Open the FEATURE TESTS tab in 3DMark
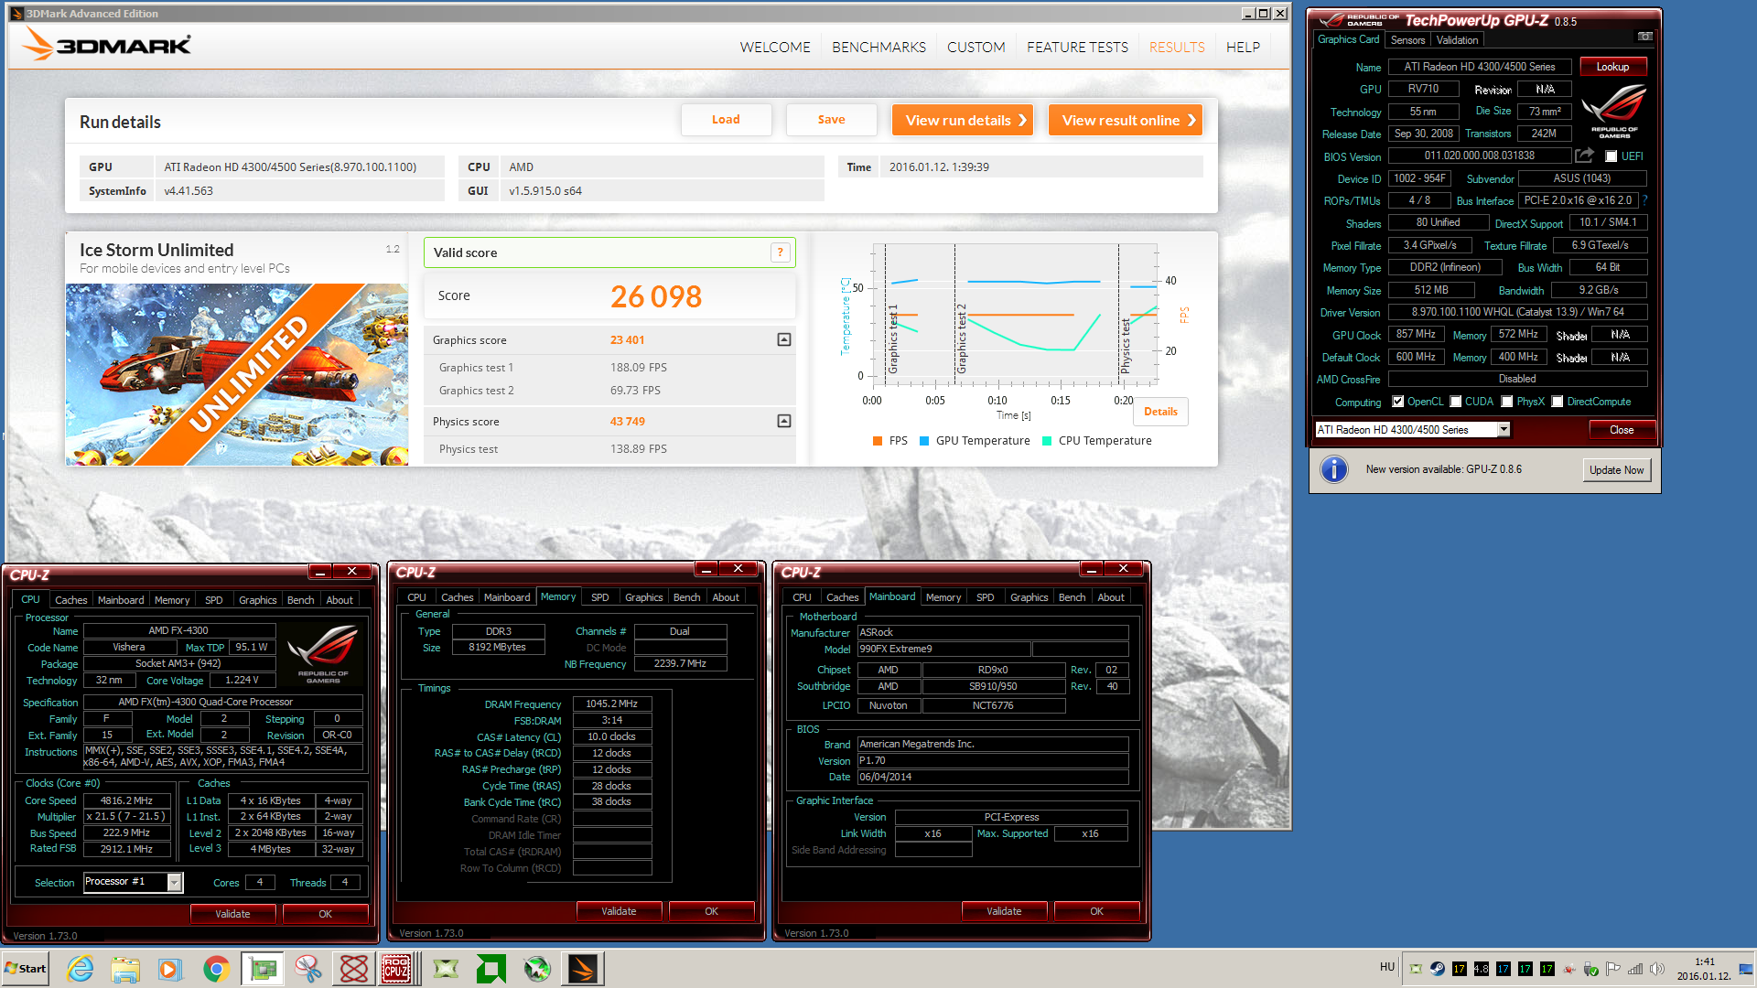Screen dimensions: 1757x988 (x=1077, y=47)
